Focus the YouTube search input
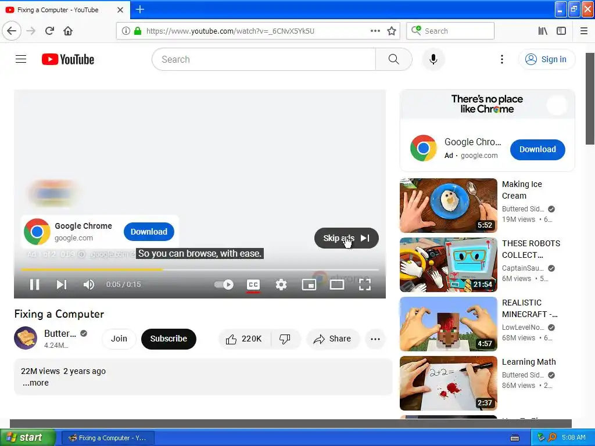This screenshot has height=446, width=595. pos(264,59)
